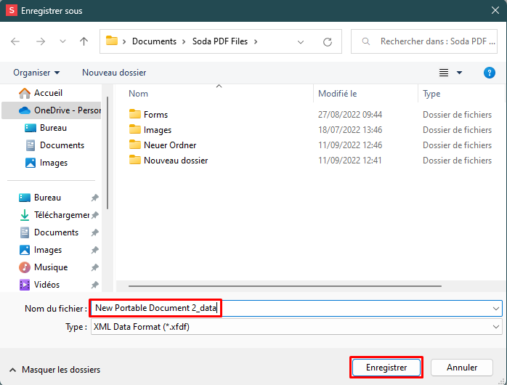Go up one folder level arrow

tap(84, 41)
